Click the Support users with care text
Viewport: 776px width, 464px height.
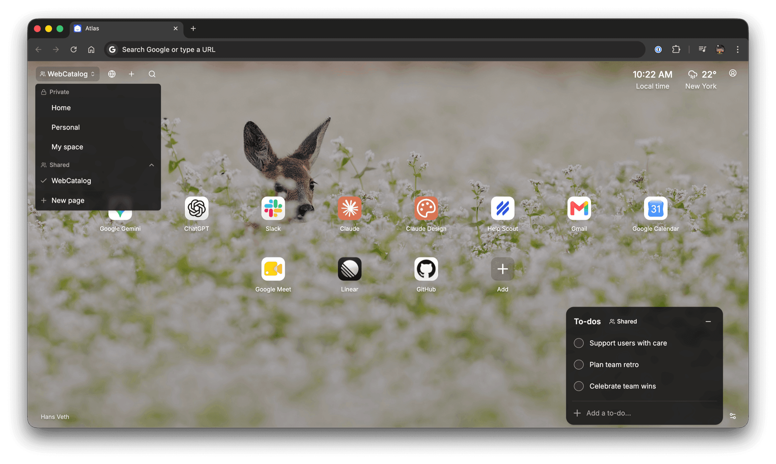tap(628, 343)
